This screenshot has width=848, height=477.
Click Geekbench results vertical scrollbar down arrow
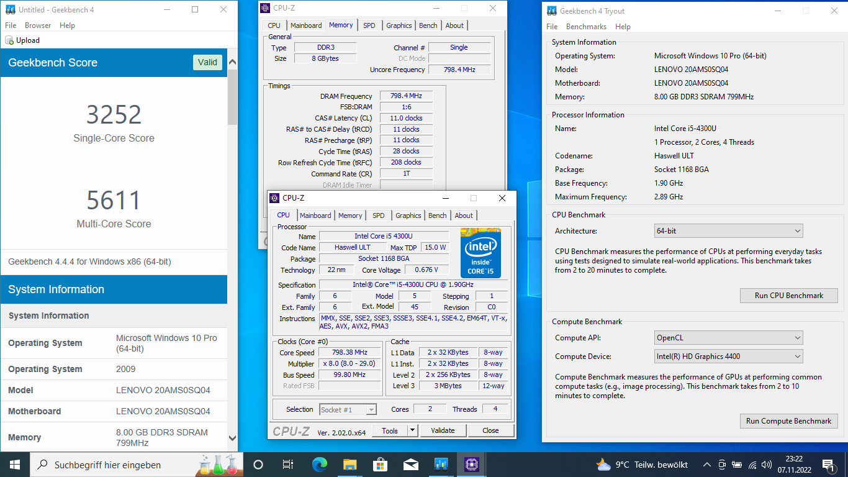click(232, 438)
